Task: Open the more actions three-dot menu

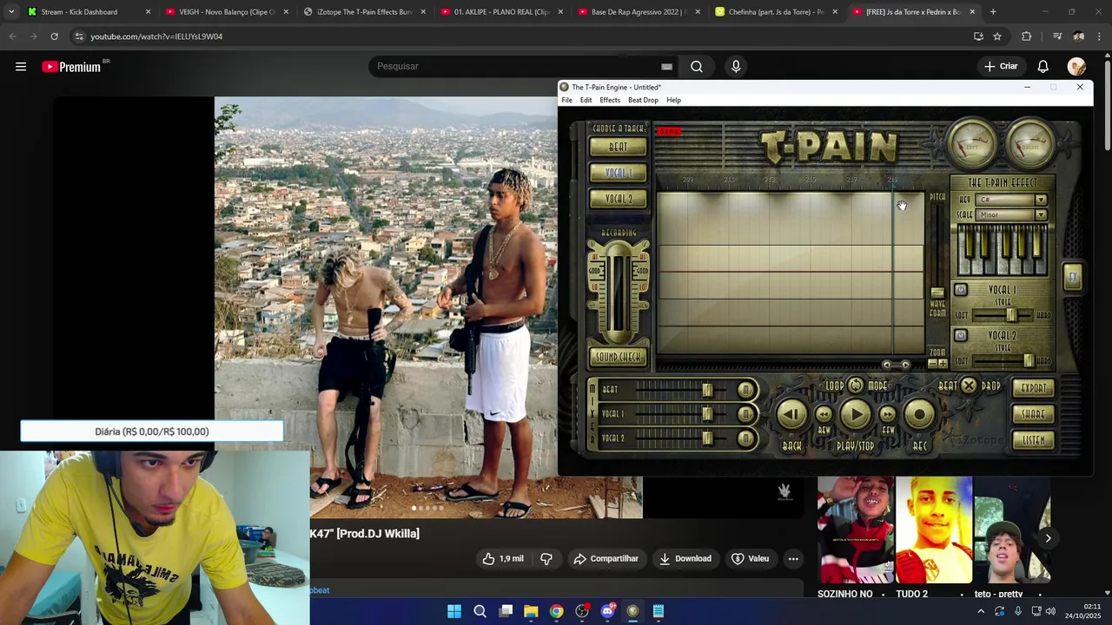Action: click(793, 559)
